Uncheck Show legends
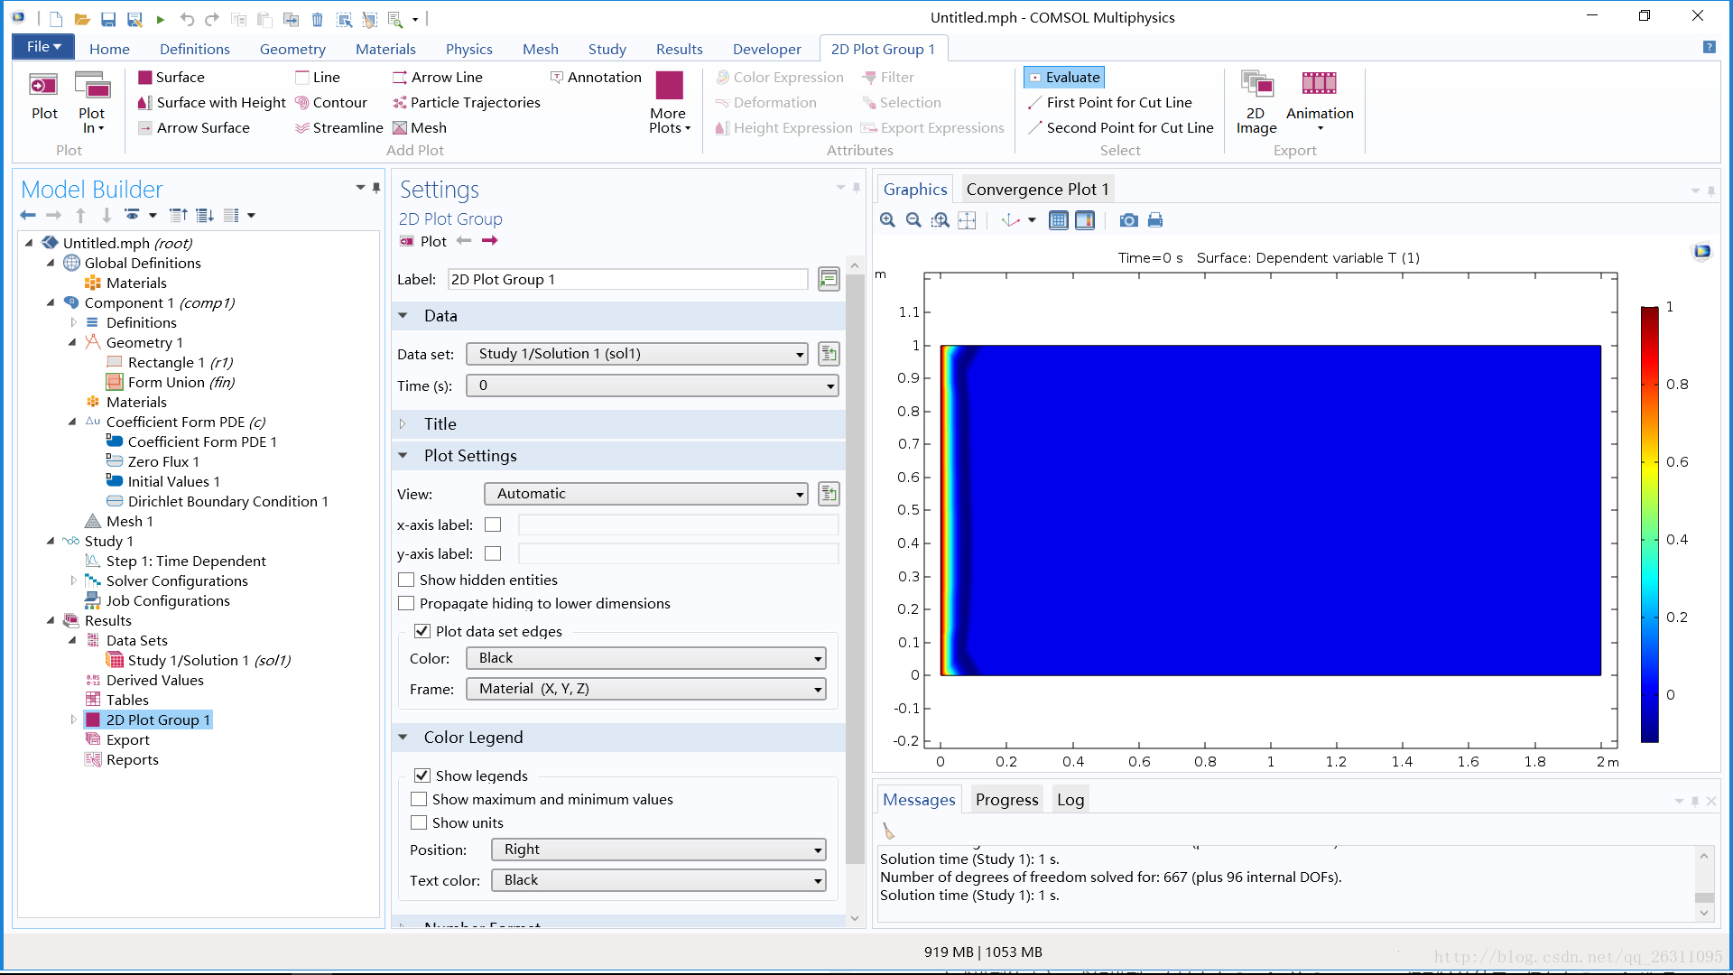Screen dimensions: 1733x975 (422, 775)
